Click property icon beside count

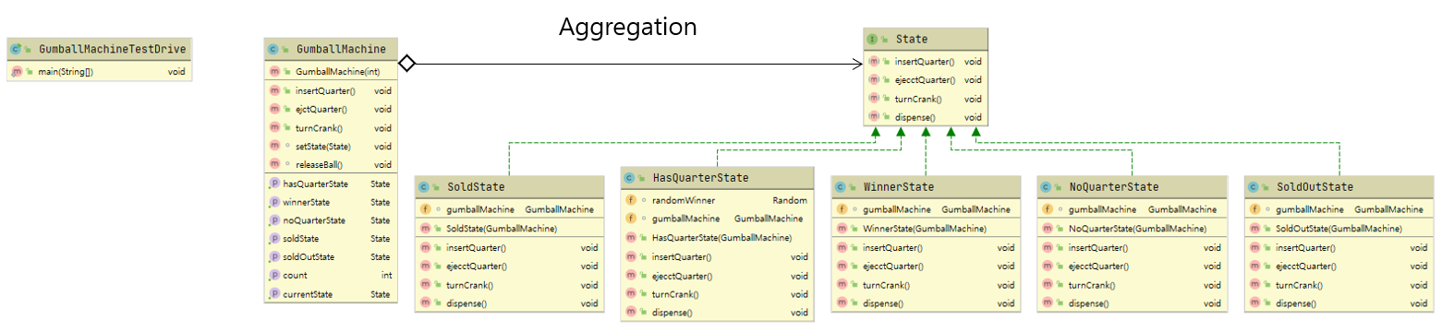(274, 275)
